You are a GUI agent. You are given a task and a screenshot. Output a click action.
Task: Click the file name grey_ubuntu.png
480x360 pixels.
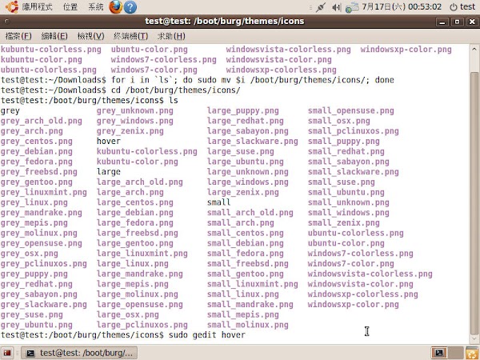(x=37, y=325)
